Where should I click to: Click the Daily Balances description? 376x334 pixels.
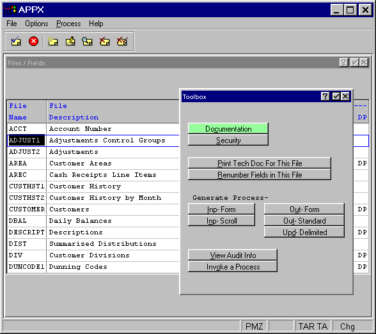pos(81,221)
